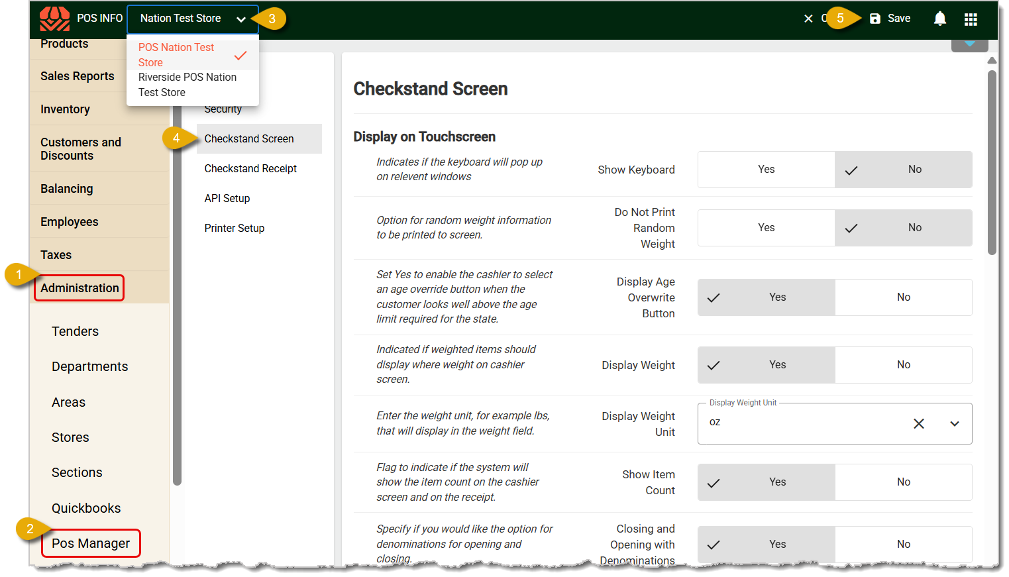This screenshot has height=577, width=1009.
Task: Click the Save button
Action: pos(890,19)
